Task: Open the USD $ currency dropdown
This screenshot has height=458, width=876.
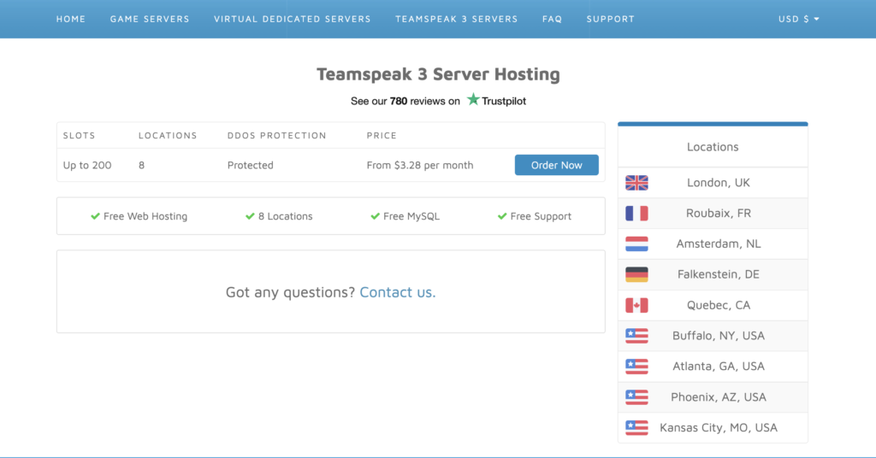Action: [x=798, y=19]
